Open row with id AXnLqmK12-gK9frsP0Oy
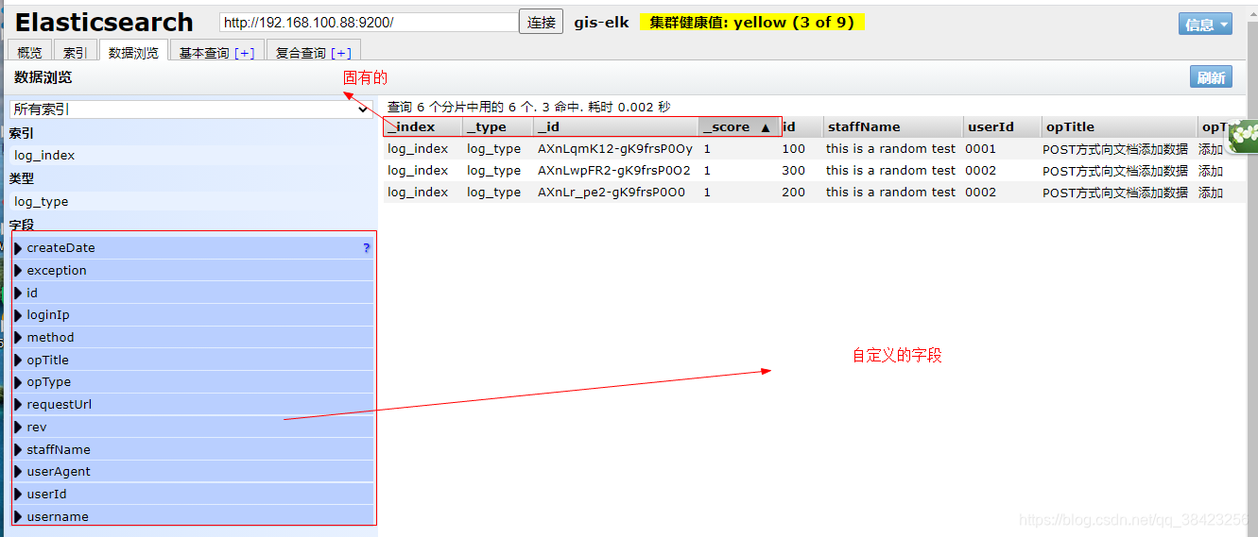Viewport: 1258px width, 537px height. pyautogui.click(x=615, y=149)
